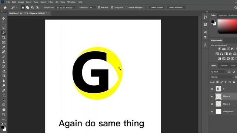
Task: Toggle Lock all padlock icon
Action: tap(234, 82)
